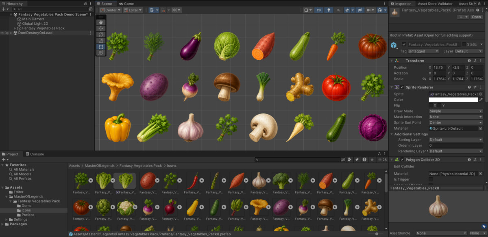Click the color eyedropper icon
This screenshot has height=237, width=488.
(x=481, y=100)
